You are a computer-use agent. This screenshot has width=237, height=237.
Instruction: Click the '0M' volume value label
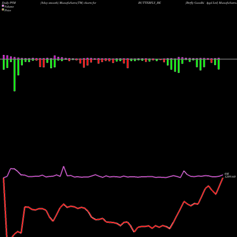click(227, 174)
